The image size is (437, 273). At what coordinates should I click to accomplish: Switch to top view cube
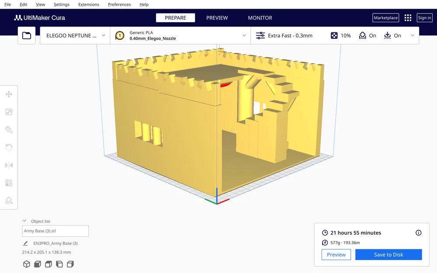pyautogui.click(x=49, y=264)
